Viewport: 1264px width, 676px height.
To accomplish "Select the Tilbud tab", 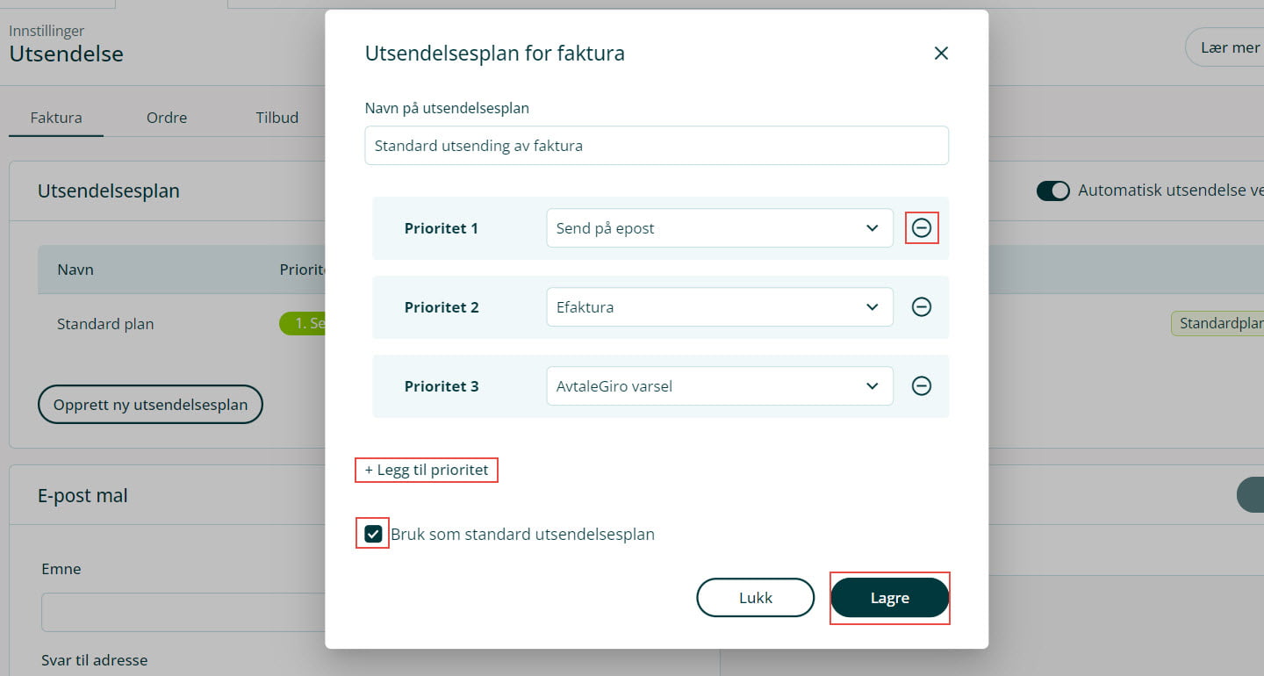I will tap(277, 118).
